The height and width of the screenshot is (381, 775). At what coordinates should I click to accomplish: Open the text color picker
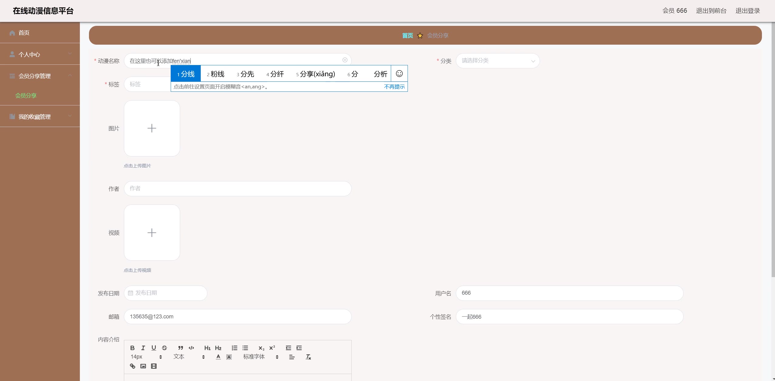pyautogui.click(x=218, y=357)
